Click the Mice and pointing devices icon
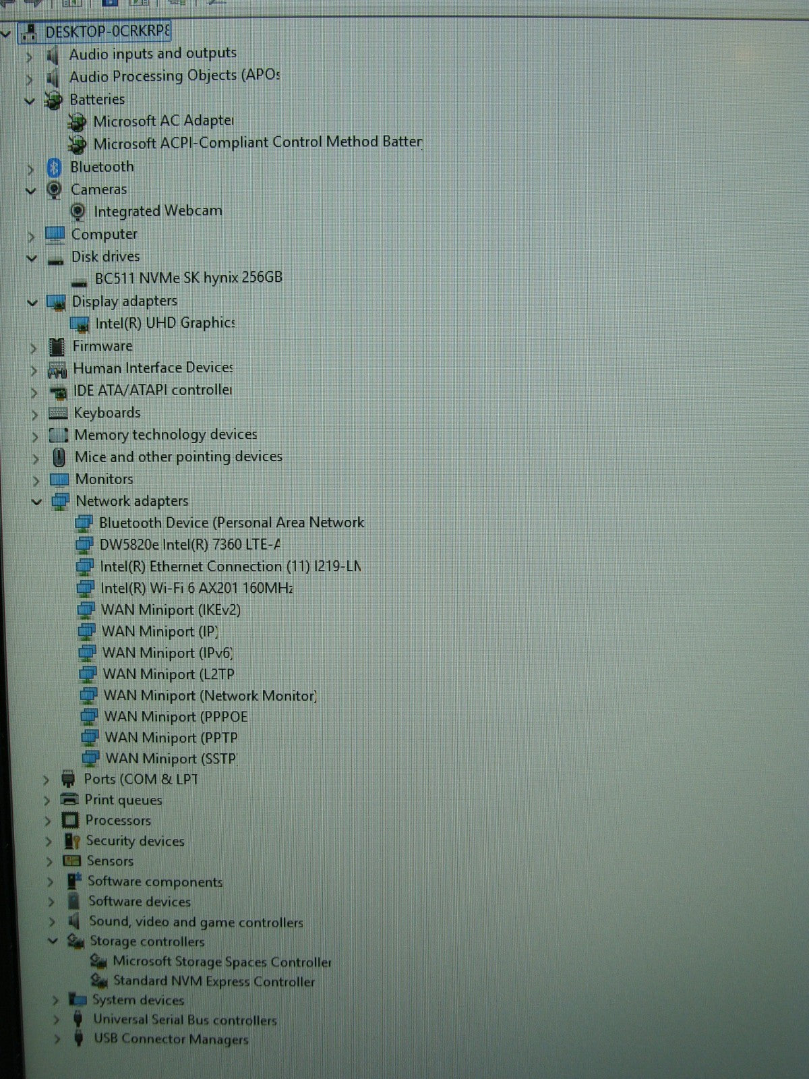This screenshot has height=1079, width=809. click(59, 457)
